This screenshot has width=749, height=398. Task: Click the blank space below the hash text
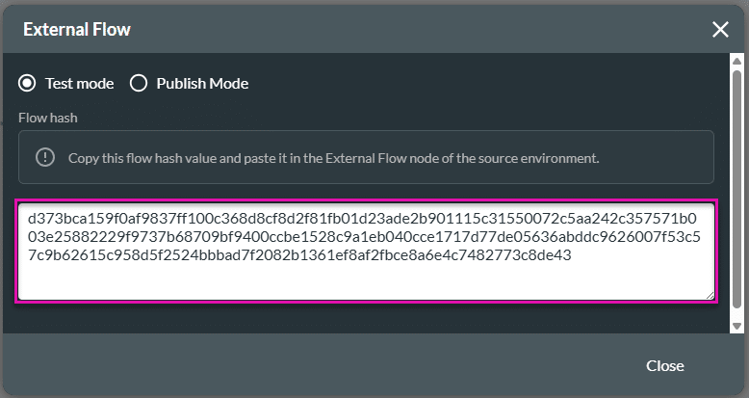click(x=366, y=281)
